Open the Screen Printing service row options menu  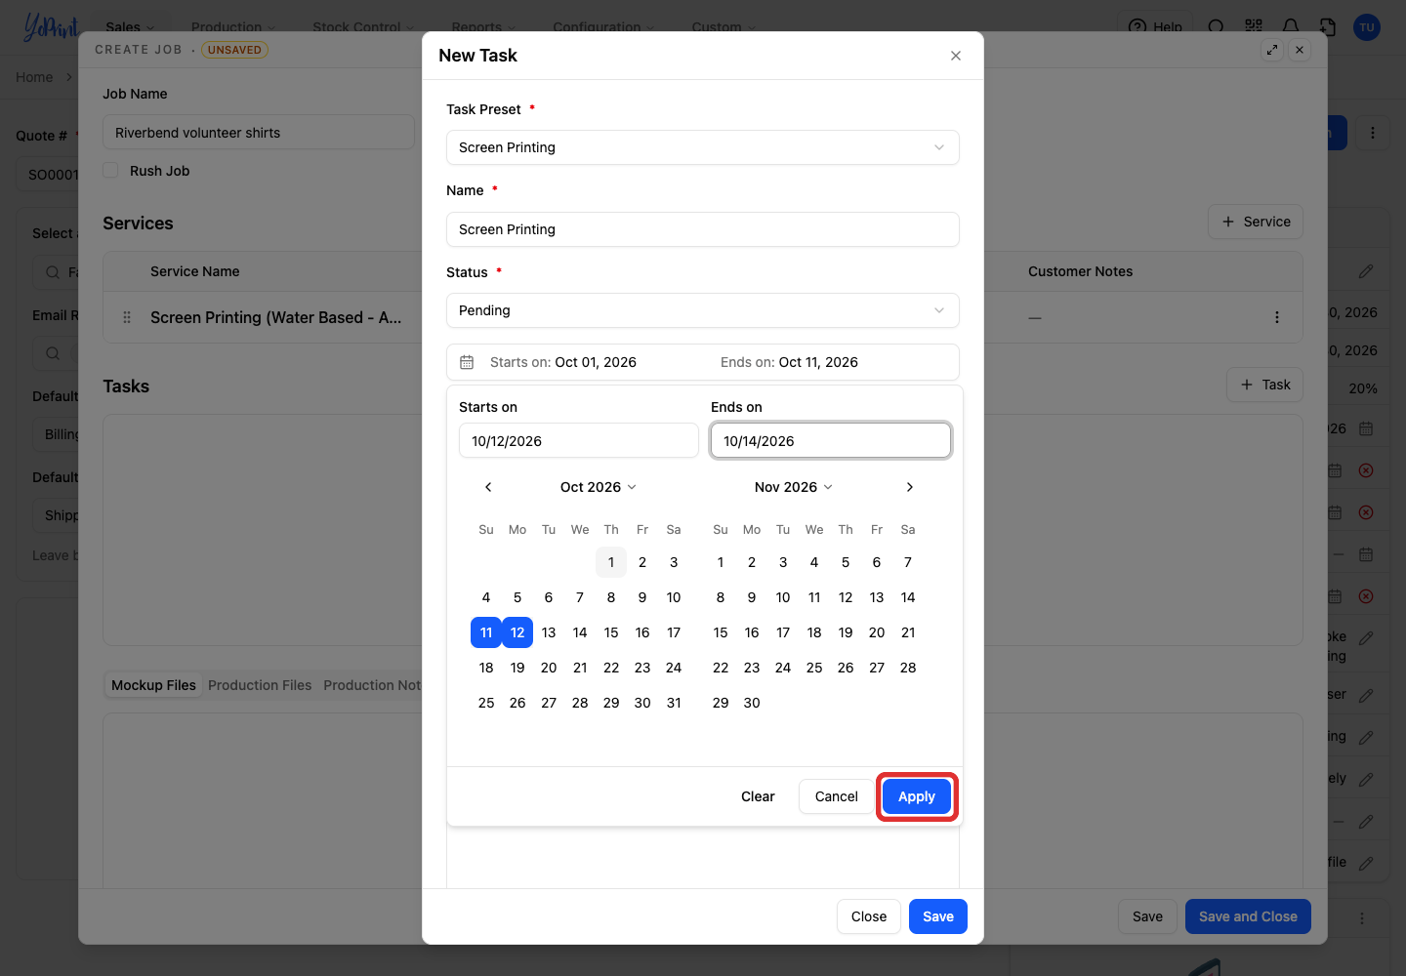point(1277,317)
